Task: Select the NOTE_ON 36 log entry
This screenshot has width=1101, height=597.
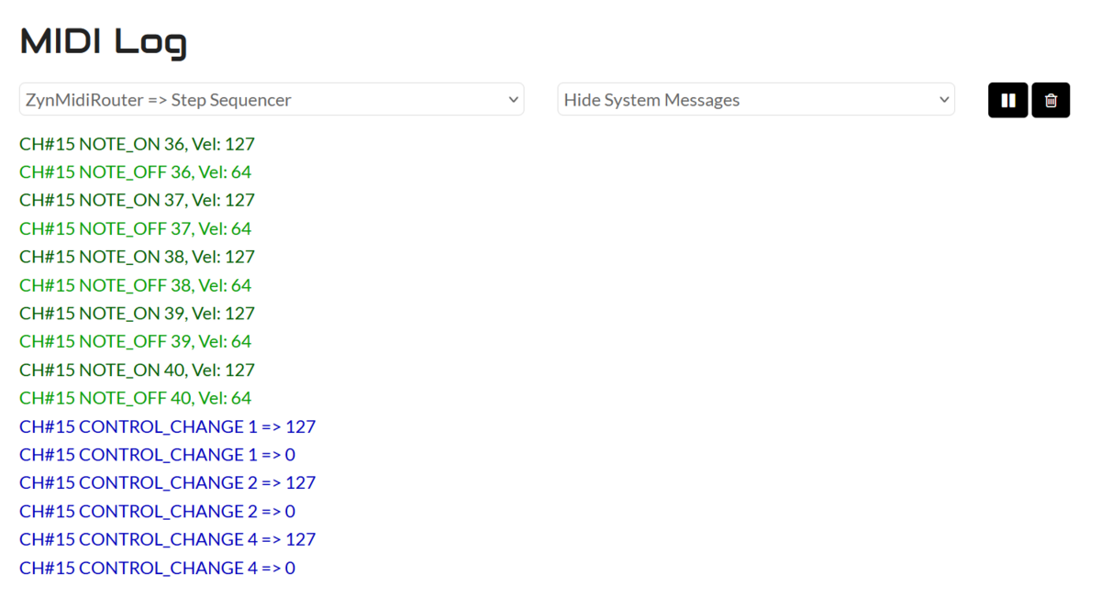Action: (x=137, y=144)
